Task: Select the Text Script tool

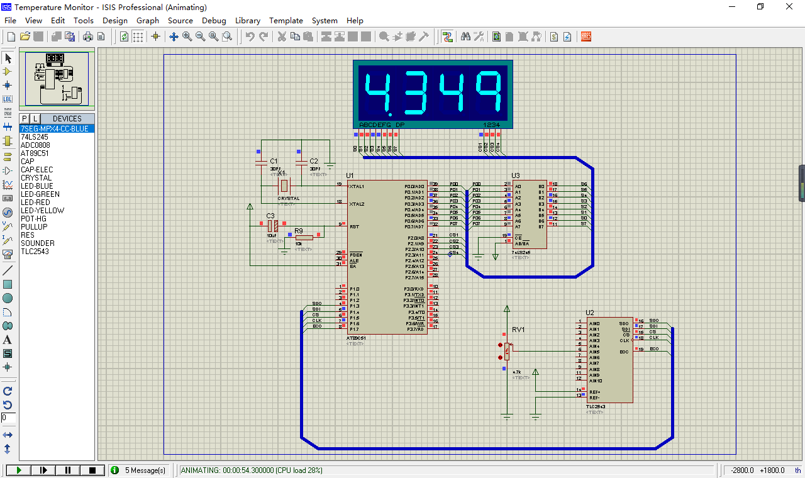Action: point(8,113)
